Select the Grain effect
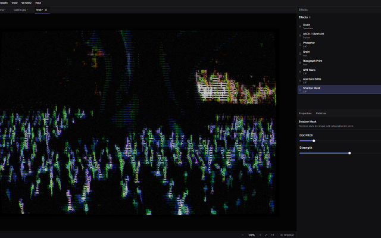Image resolution: width=381 pixels, height=238 pixels. click(339, 54)
